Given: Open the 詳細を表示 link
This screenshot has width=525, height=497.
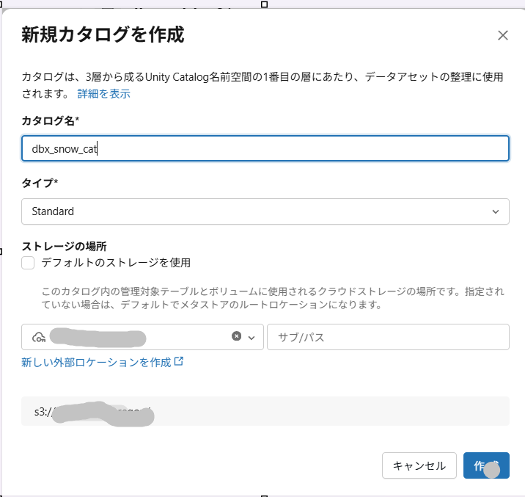Looking at the screenshot, I should (x=104, y=94).
